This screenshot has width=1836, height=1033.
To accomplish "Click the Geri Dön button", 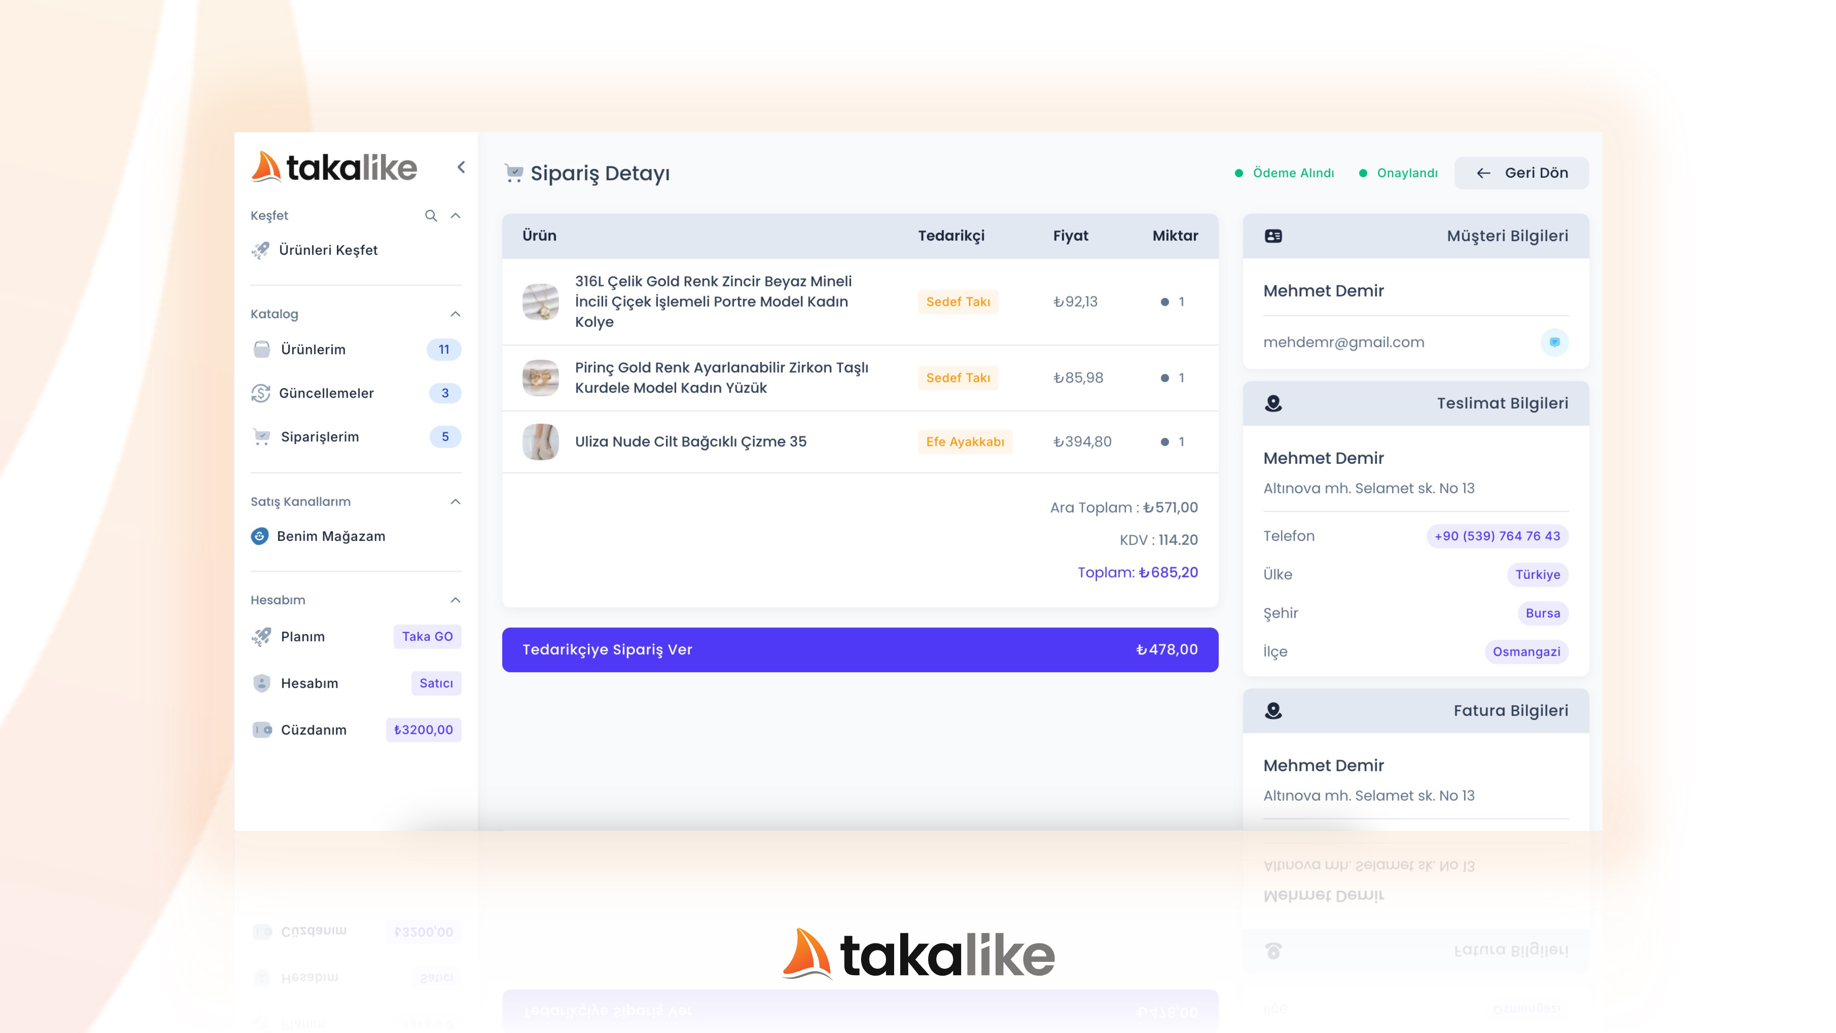I will [1522, 173].
